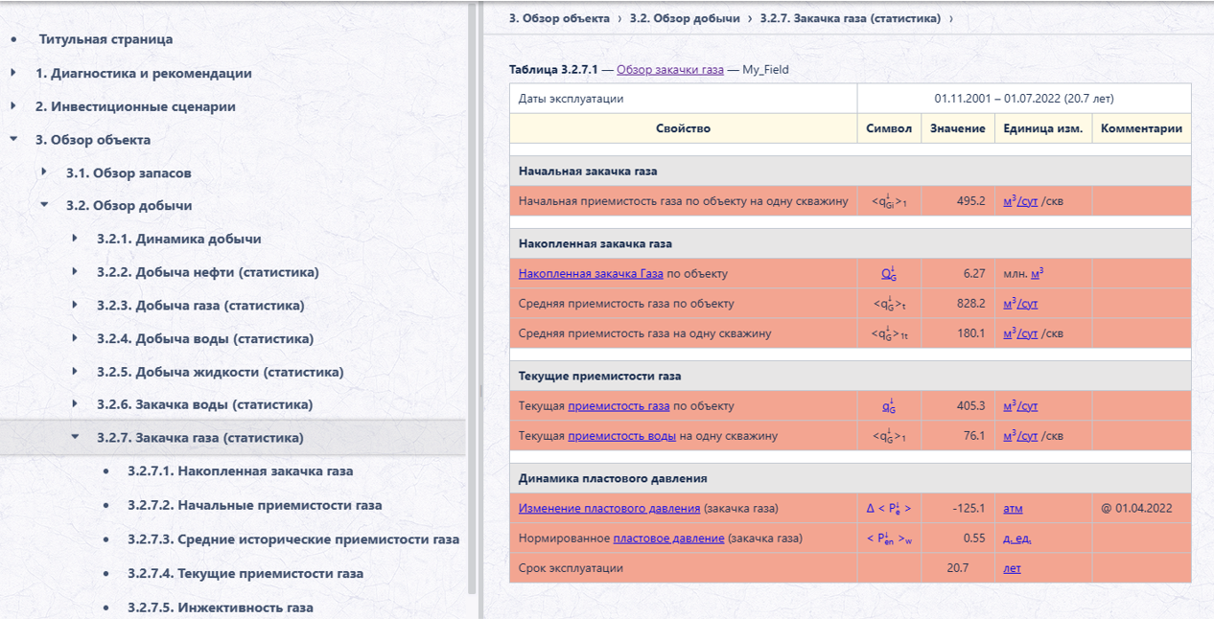Open 'пластовое давление' link in normalized row
Screen dimensions: 1214x619
click(668, 539)
